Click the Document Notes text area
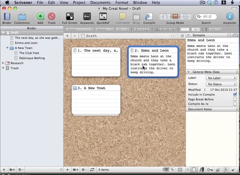Screen dimensions: 240x175 pos(212,139)
